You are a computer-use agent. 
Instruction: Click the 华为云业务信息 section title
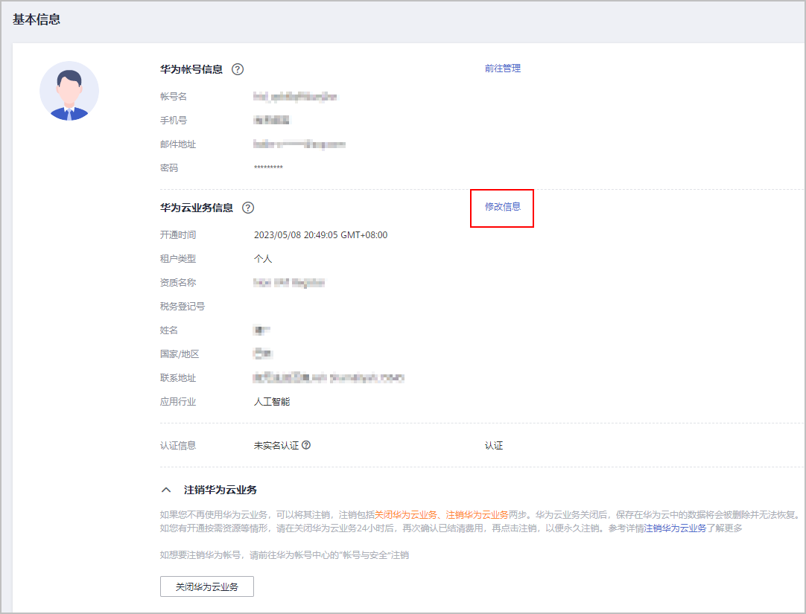pos(197,208)
